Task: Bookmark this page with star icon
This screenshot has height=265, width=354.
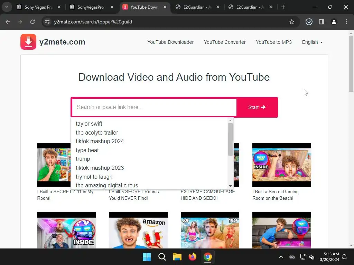Action: coord(292,22)
